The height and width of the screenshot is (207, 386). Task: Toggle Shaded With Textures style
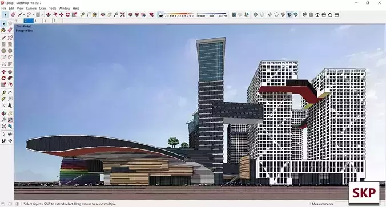[289, 14]
